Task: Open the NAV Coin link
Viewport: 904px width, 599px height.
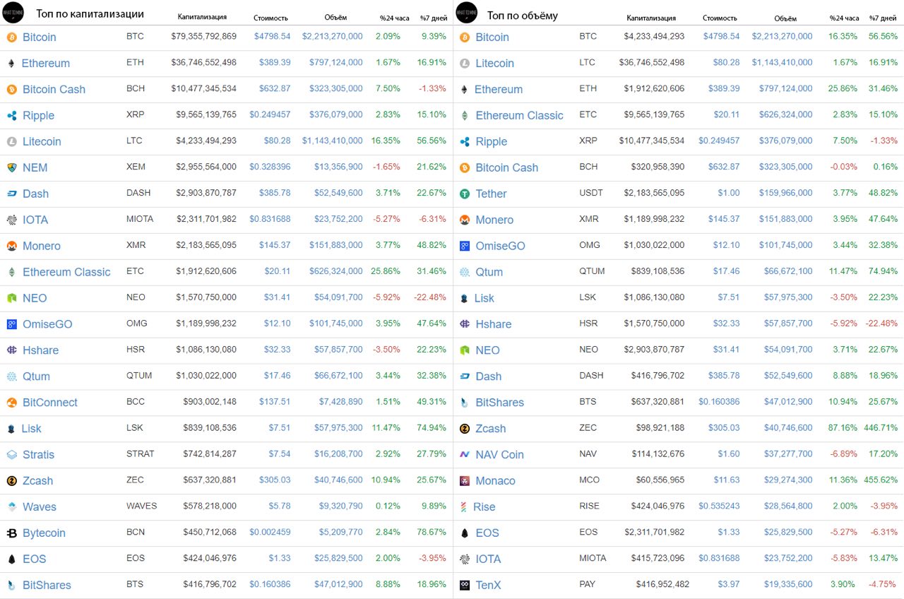Action: 499,455
